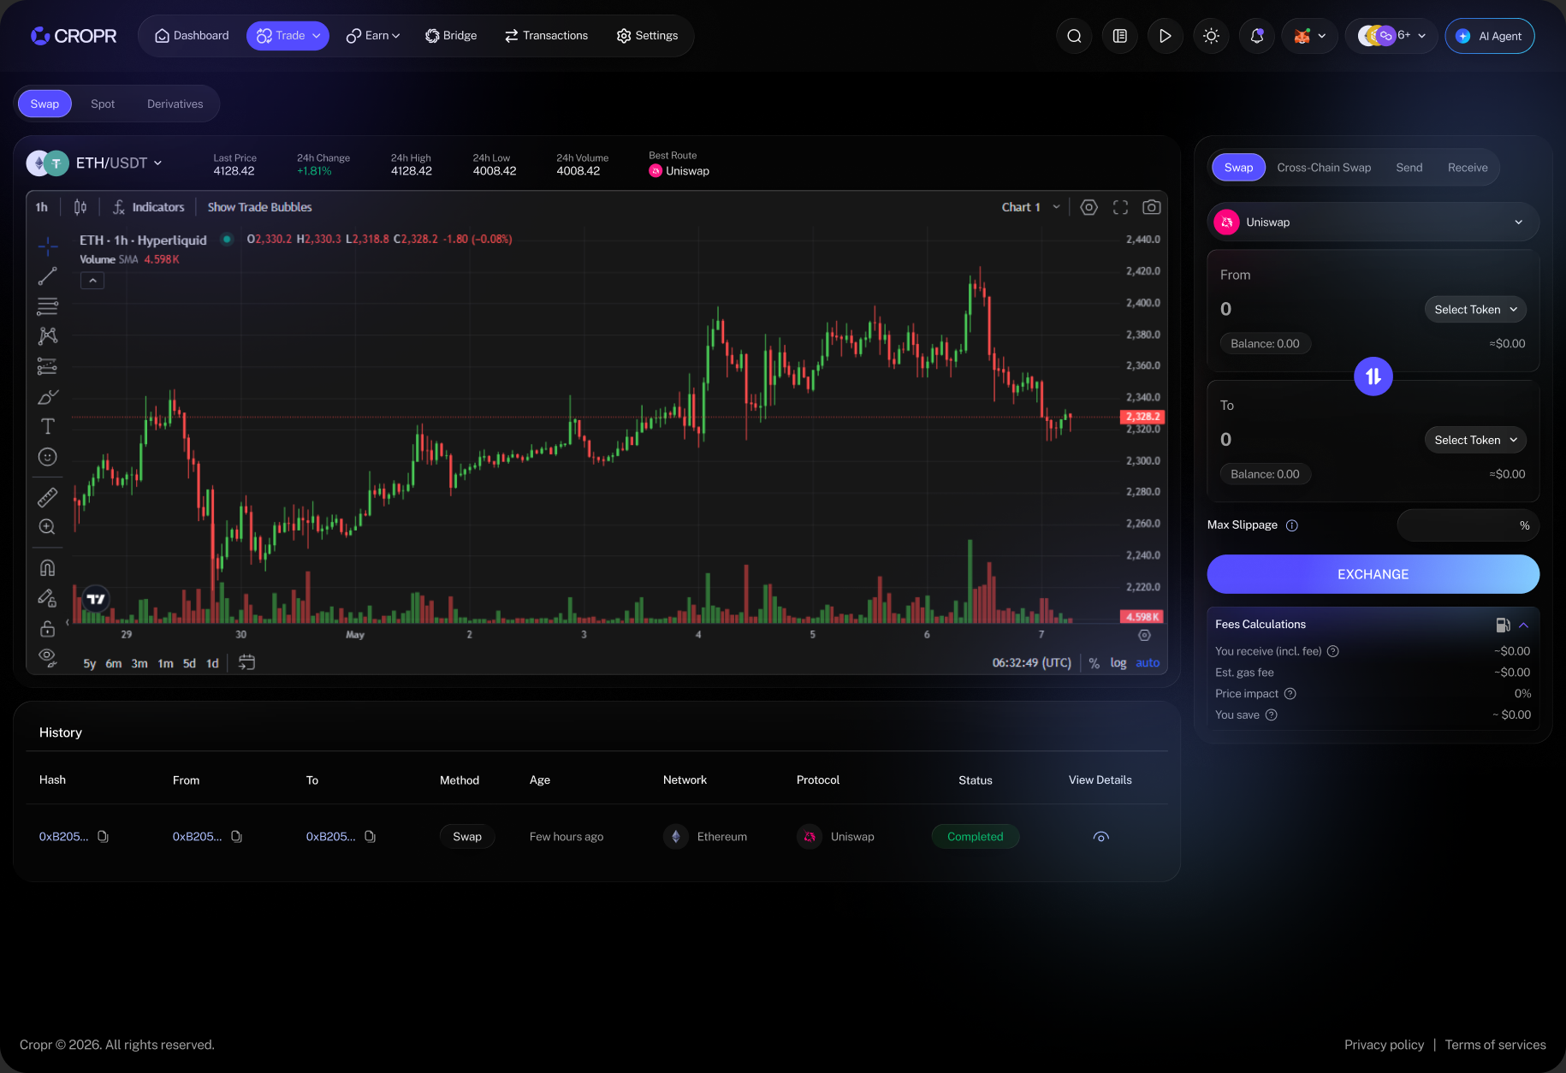Open notifications bell icon

pos(1256,36)
